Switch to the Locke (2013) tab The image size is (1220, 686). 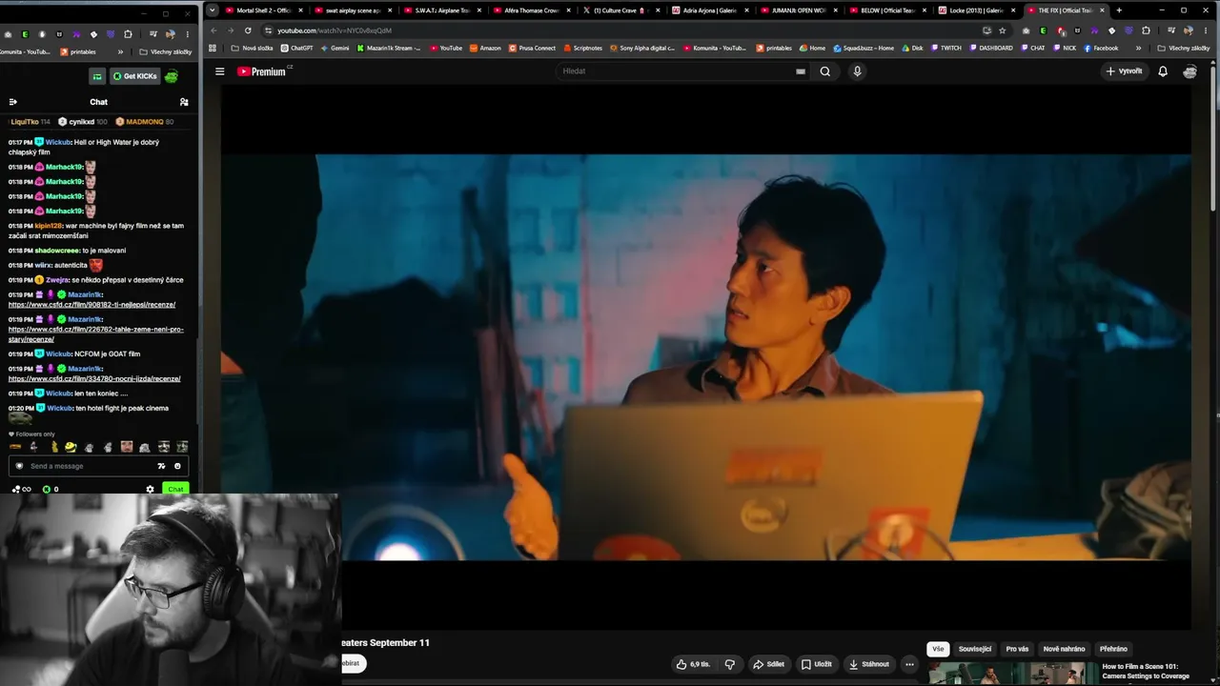(x=977, y=10)
